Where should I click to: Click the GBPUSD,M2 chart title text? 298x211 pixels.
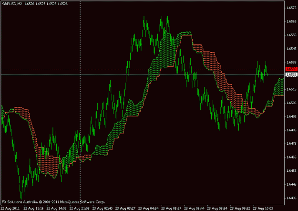pyautogui.click(x=12, y=4)
